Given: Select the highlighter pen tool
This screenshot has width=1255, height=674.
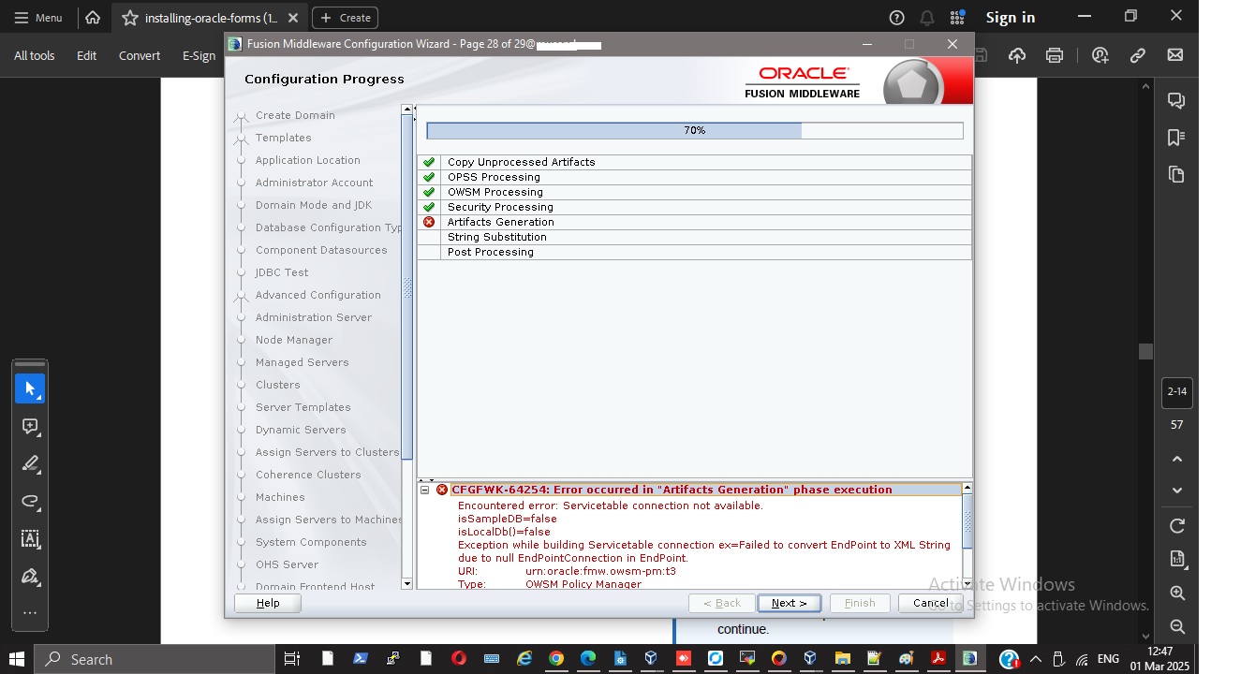Looking at the screenshot, I should pyautogui.click(x=30, y=464).
